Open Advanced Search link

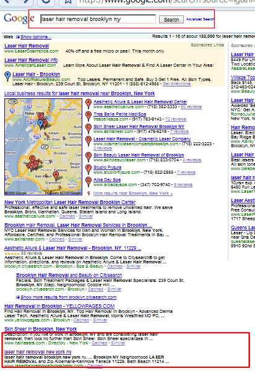click(200, 19)
